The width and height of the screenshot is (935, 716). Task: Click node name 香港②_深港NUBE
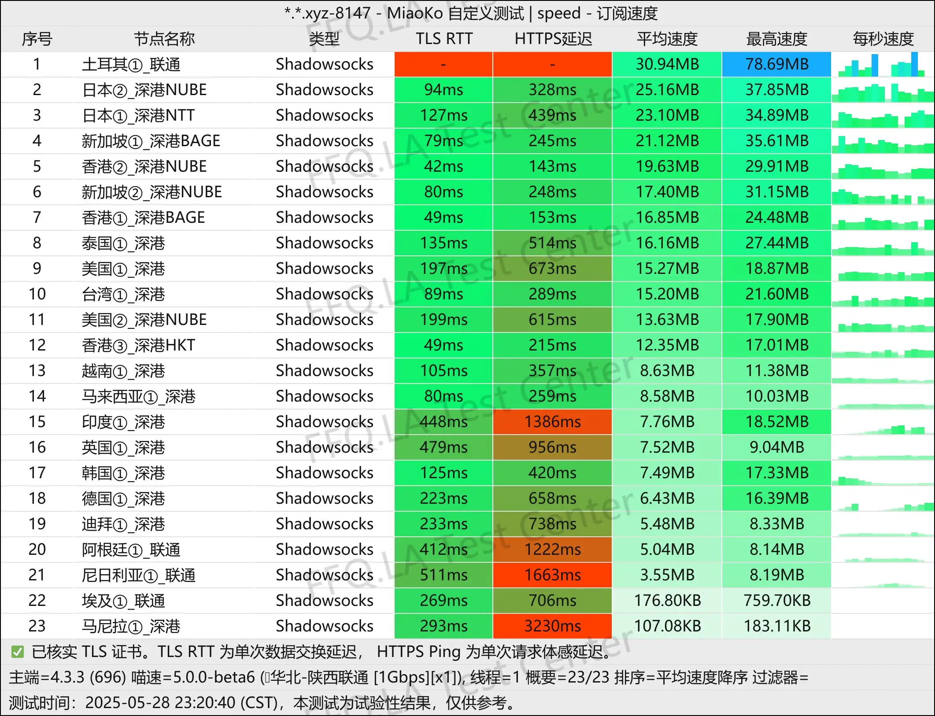pos(144,167)
